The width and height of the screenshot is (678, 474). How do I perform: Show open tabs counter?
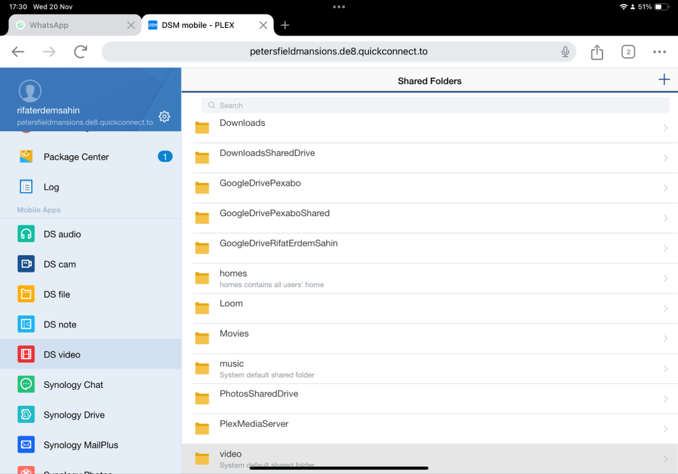[x=628, y=52]
